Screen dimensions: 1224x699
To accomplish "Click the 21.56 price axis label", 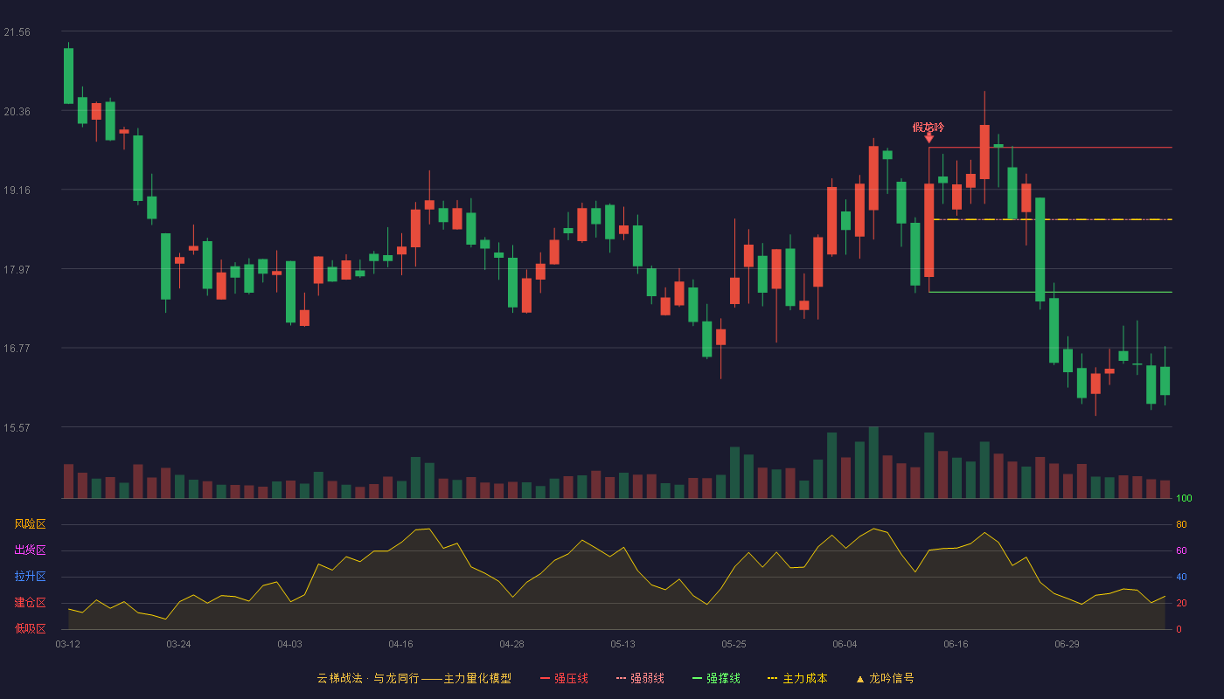I will (17, 32).
